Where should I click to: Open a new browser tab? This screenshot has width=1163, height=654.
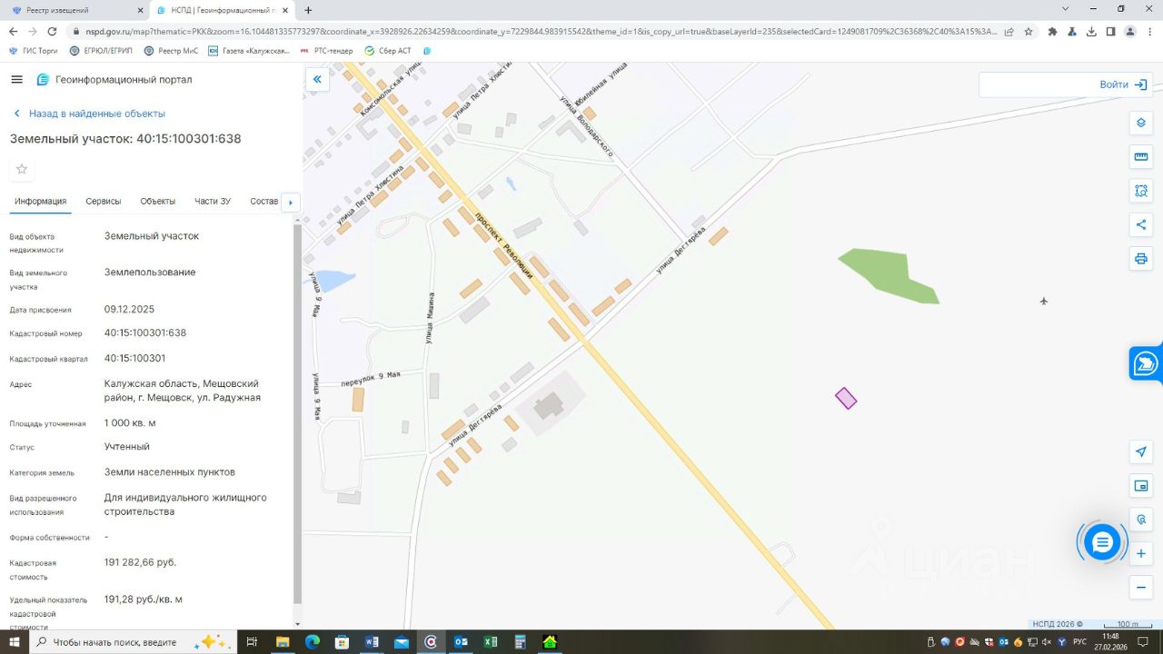click(308, 10)
